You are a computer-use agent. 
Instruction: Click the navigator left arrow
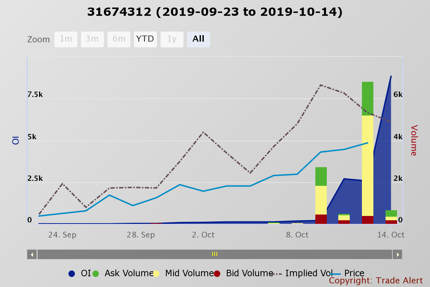pyautogui.click(x=32, y=254)
